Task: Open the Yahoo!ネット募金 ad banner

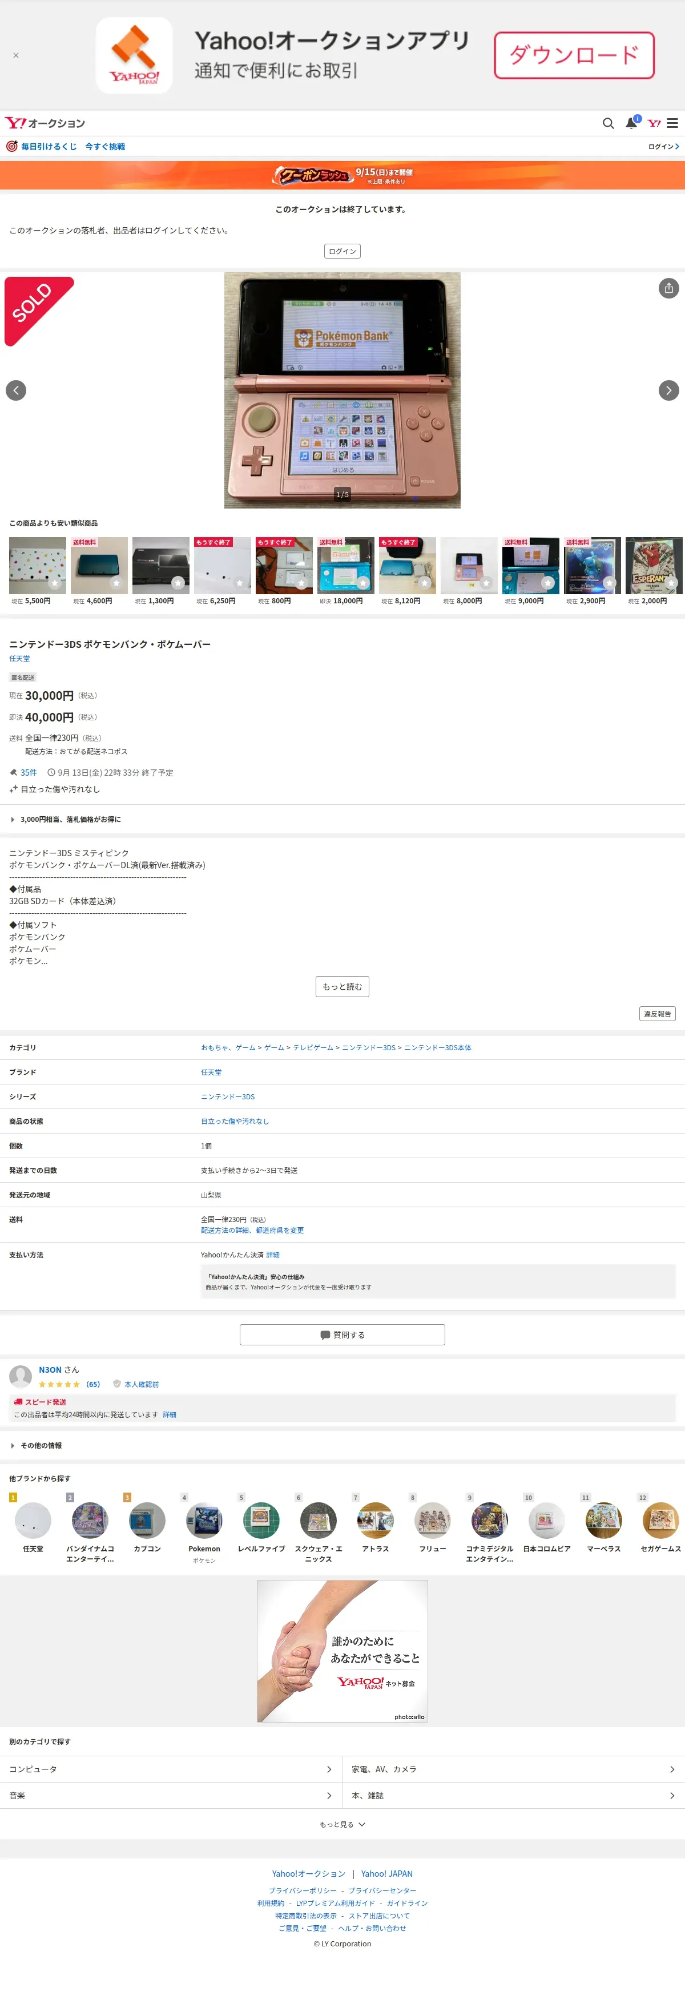Action: coord(342,1651)
